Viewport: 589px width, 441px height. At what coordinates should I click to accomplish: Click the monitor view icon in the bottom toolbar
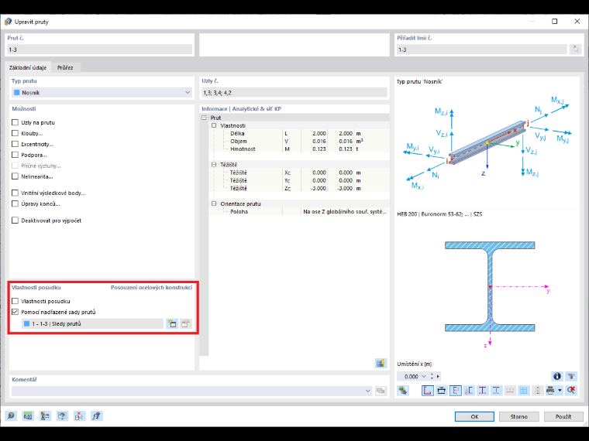coord(62,416)
